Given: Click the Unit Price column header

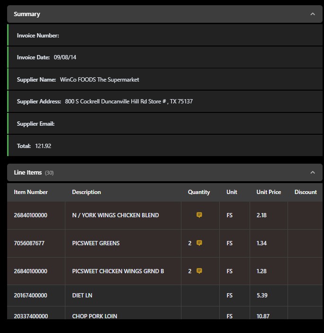Looking at the screenshot, I should point(269,192).
